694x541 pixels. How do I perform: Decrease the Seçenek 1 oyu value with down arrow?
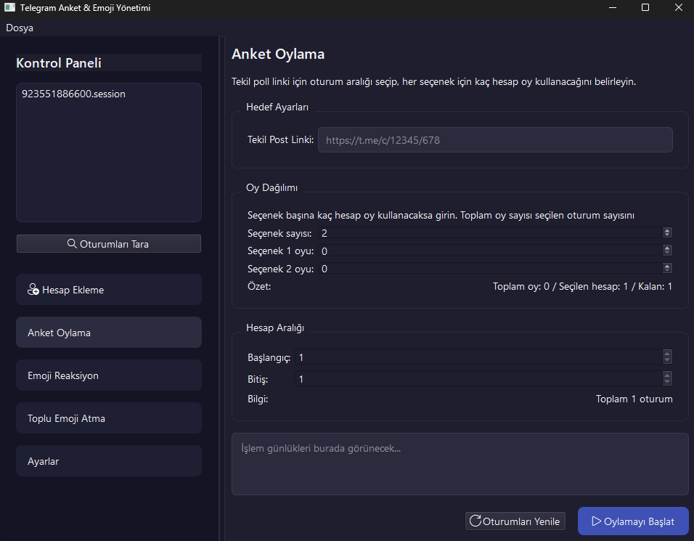pyautogui.click(x=667, y=253)
